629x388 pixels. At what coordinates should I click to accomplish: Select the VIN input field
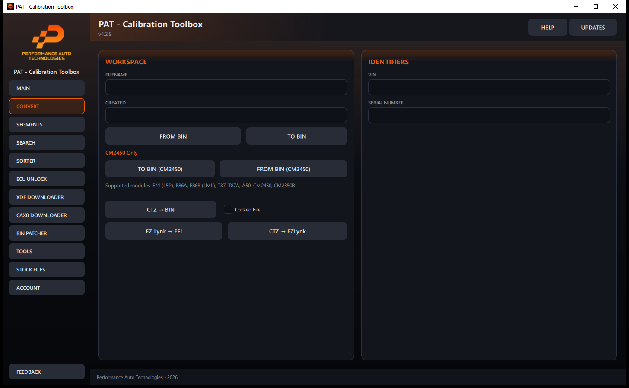(489, 87)
